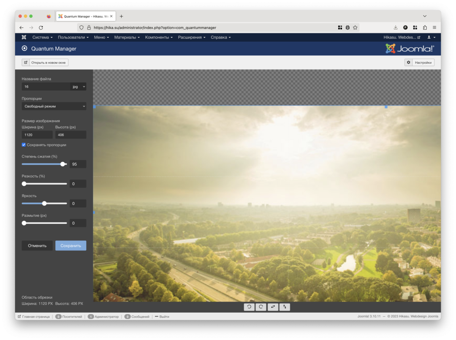
Task: Click the Сохранить button
Action: (71, 246)
